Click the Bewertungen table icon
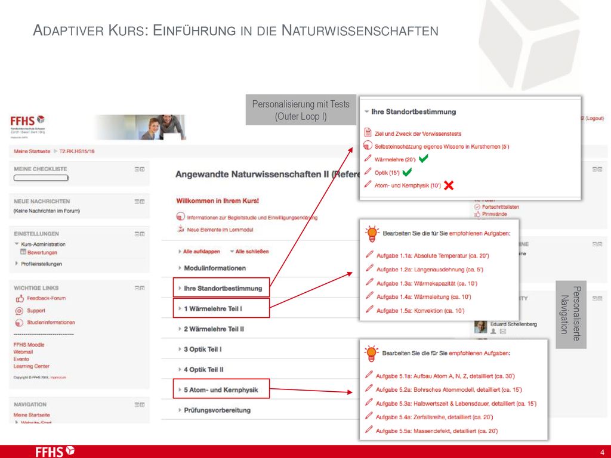Screen dimensions: 611x458 [x=23, y=252]
